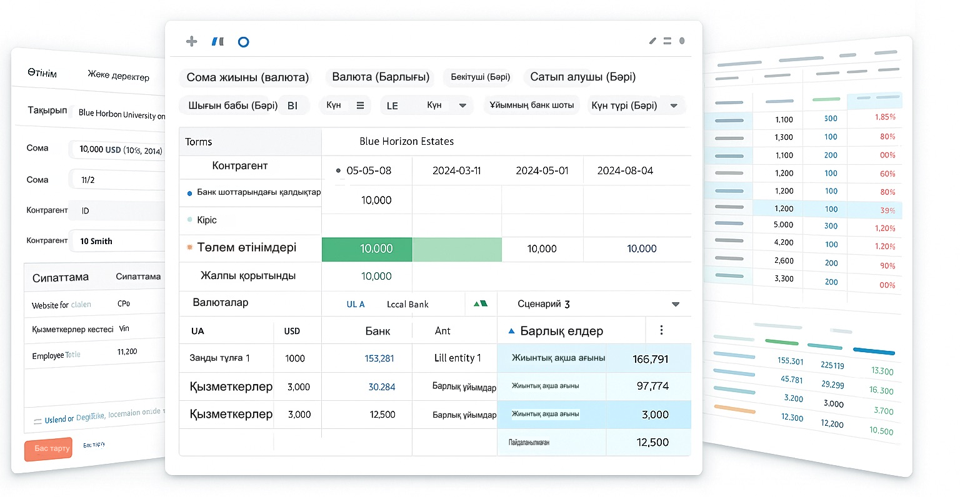Click the orange marker beside Төлем өтінімдері
Viewport: 960px width, 497px height.
click(x=190, y=248)
